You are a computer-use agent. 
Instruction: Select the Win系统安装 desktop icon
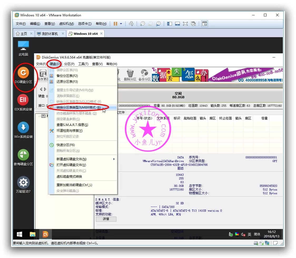pos(23,130)
